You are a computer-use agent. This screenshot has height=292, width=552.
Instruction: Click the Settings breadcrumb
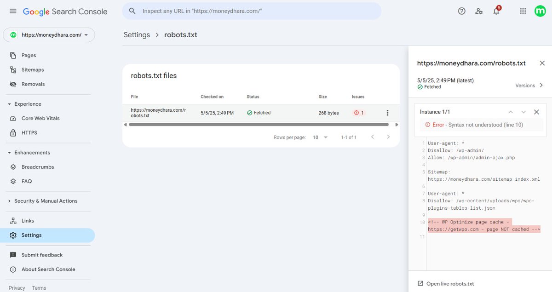tap(137, 35)
